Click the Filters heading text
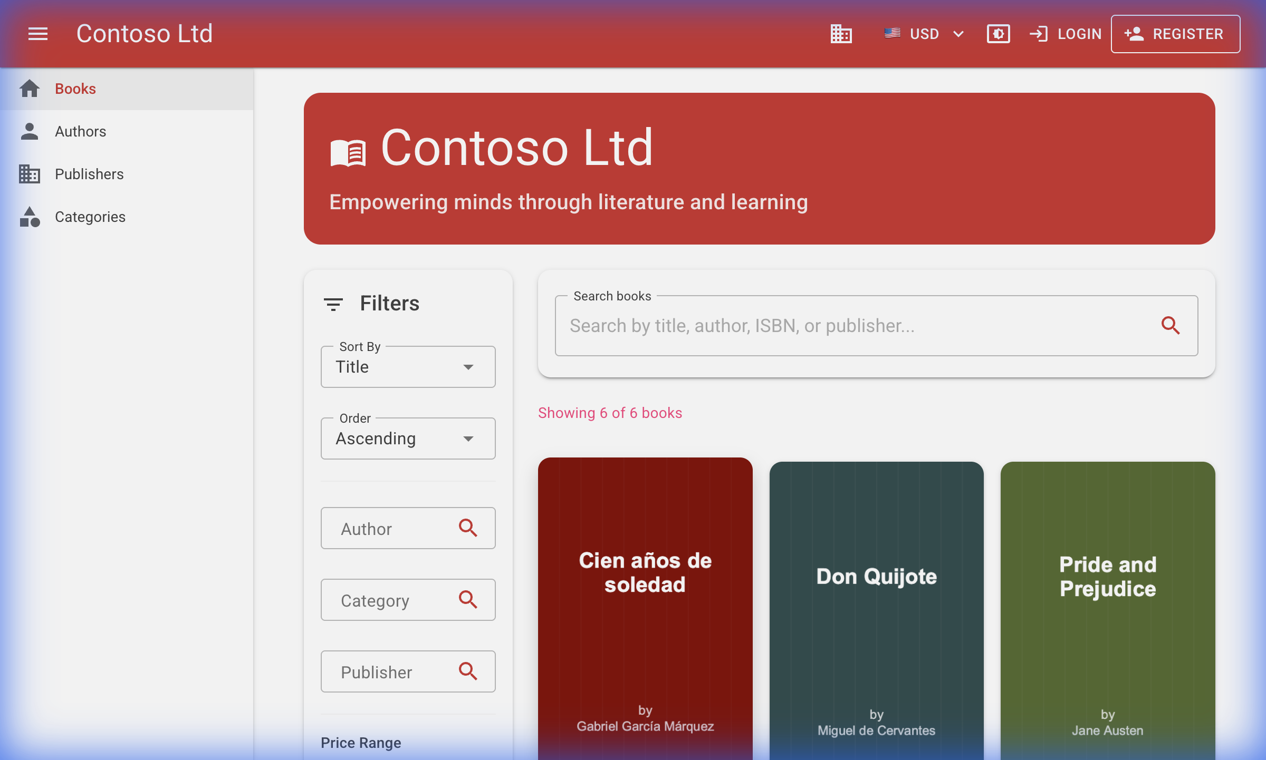 tap(389, 304)
